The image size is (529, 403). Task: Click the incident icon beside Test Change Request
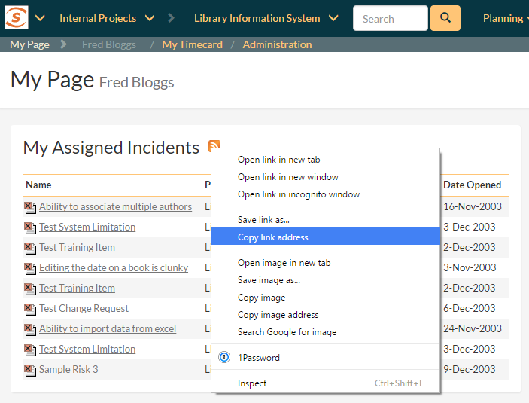[29, 308]
